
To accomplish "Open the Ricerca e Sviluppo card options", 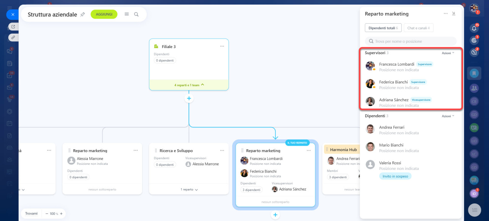I will [222, 150].
